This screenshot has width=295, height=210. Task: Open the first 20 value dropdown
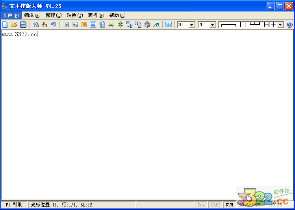pos(192,25)
